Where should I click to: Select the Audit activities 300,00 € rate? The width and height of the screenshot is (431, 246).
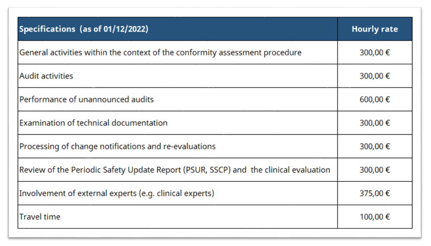click(374, 76)
